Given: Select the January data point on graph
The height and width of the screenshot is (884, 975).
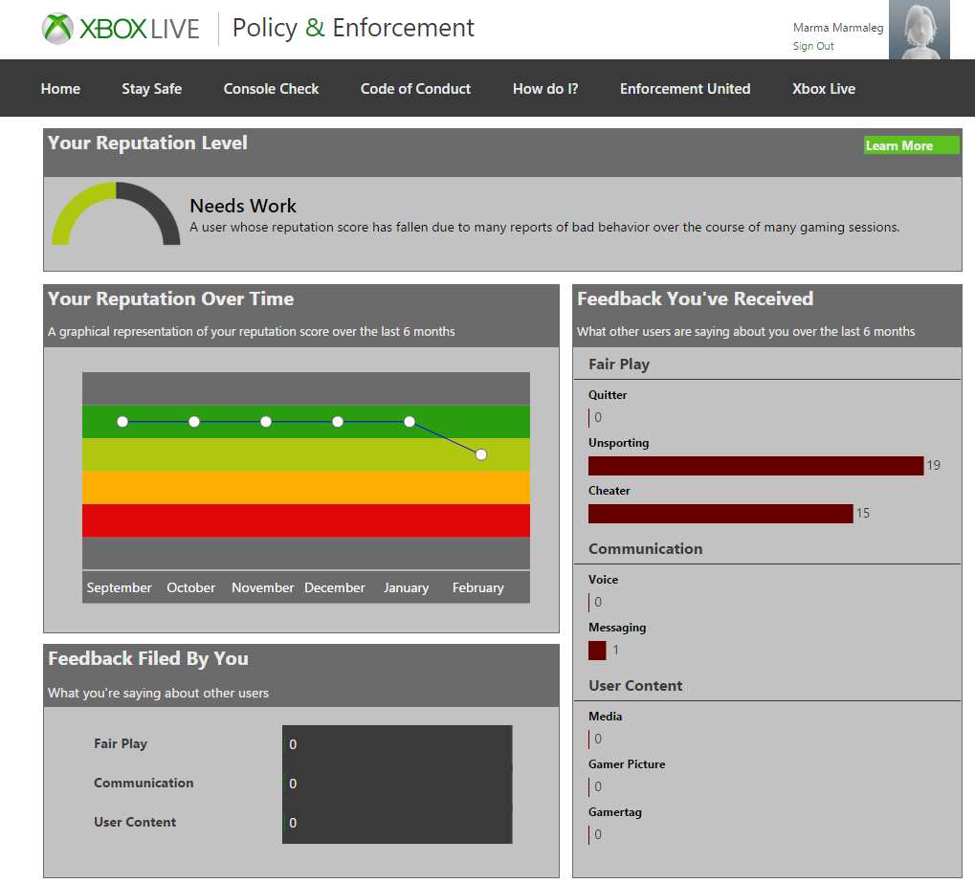Looking at the screenshot, I should pos(410,422).
